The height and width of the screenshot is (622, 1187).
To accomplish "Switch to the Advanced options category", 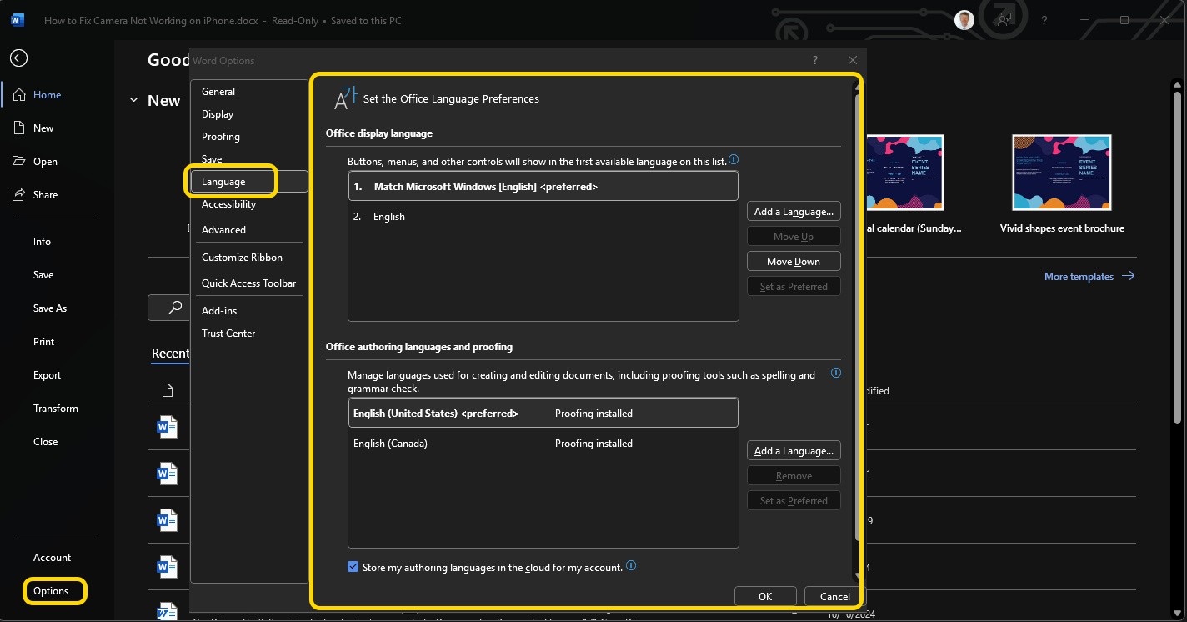I will click(x=223, y=230).
